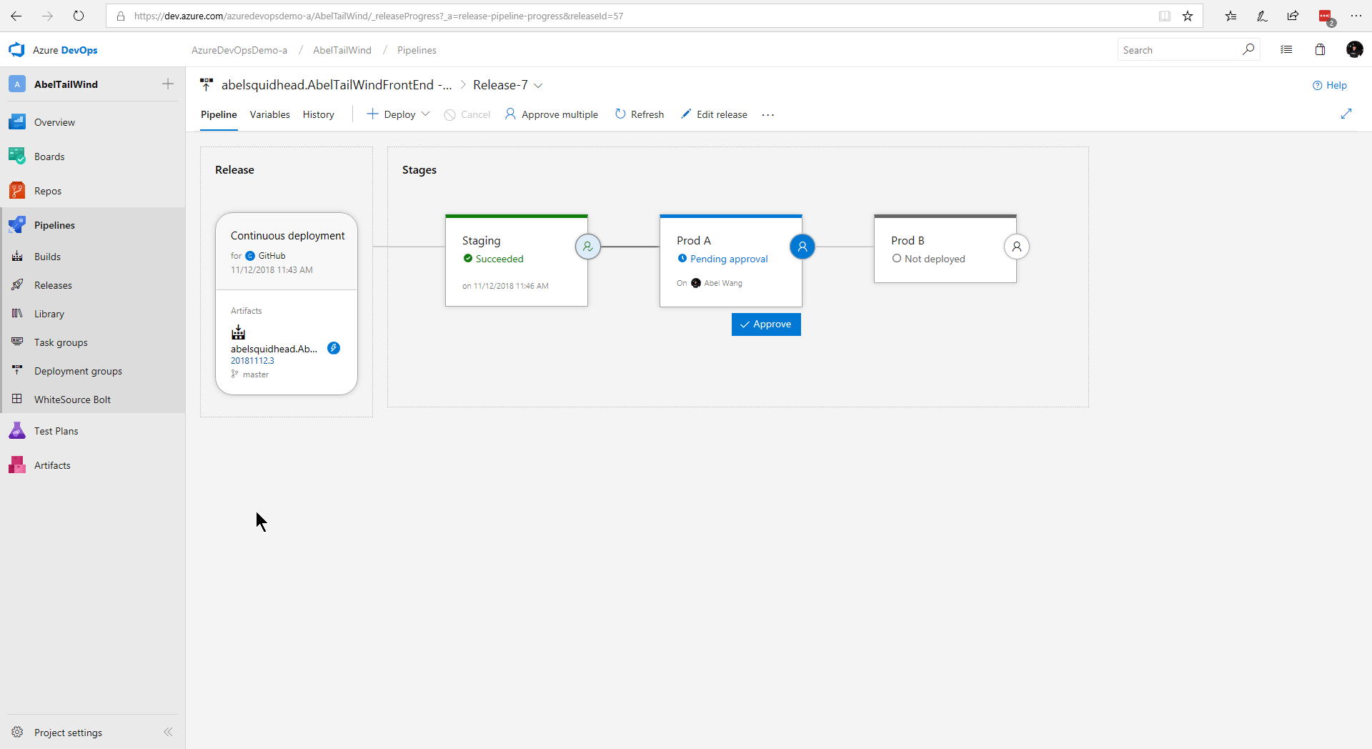
Task: Open the browser settings ellipsis menu
Action: [1356, 16]
